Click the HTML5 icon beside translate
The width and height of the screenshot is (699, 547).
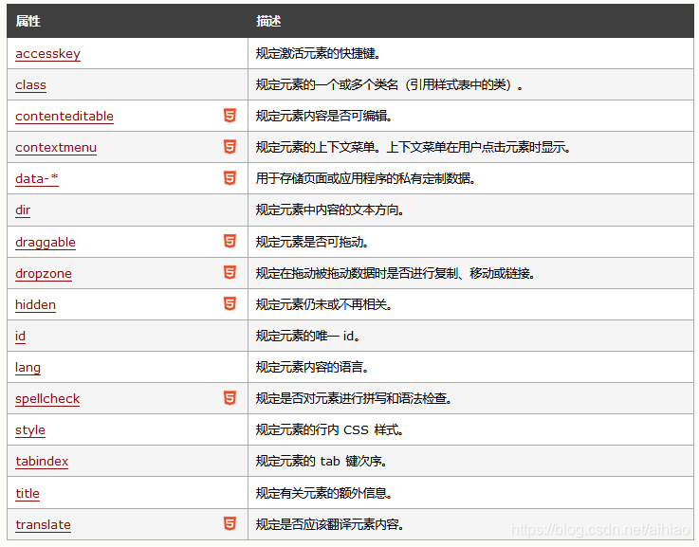click(230, 523)
